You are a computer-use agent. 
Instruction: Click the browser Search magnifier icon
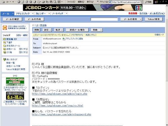pos(31,2)
